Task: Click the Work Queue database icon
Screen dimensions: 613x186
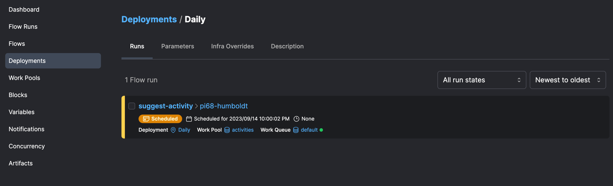Action: click(x=296, y=130)
